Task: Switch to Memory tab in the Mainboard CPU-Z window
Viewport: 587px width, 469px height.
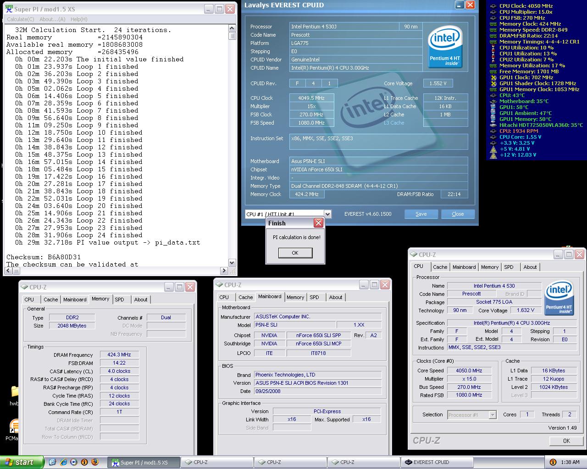Action: pos(295,297)
